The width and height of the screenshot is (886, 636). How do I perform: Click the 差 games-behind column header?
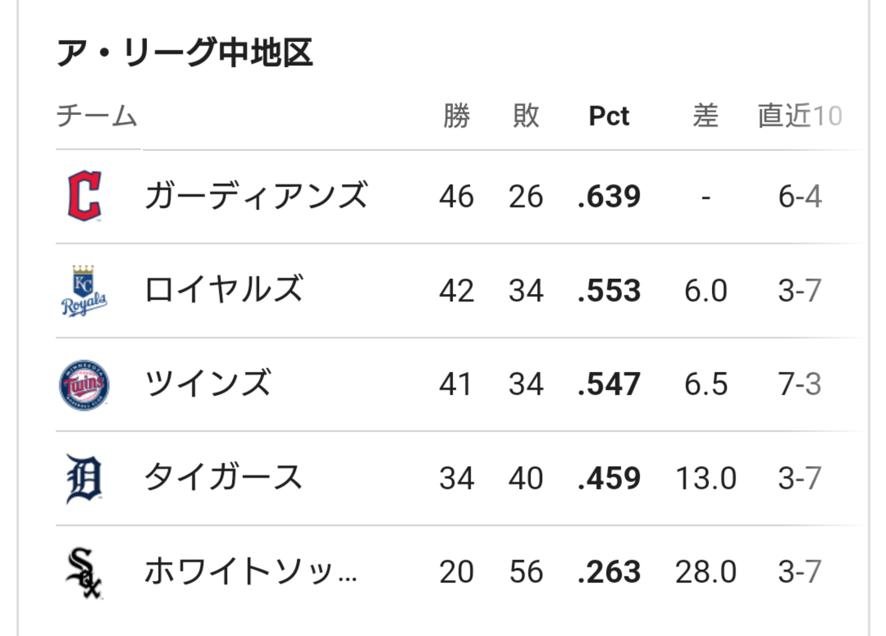[706, 116]
